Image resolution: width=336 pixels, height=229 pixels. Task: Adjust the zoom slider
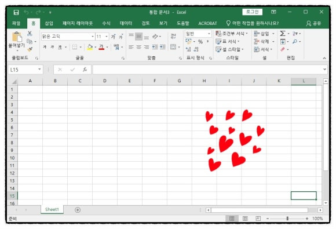(x=287, y=219)
